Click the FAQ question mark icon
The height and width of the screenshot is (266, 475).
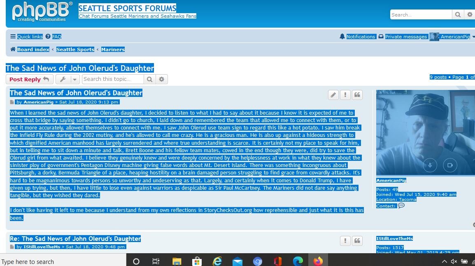click(48, 36)
